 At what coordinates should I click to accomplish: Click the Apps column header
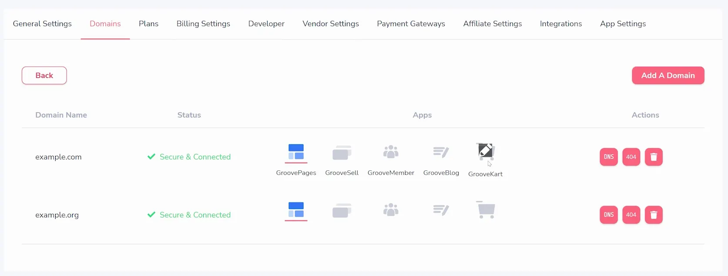422,115
